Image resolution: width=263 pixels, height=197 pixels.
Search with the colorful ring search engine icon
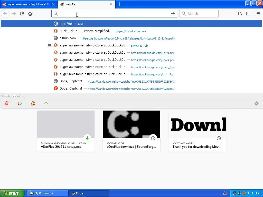tap(20, 103)
